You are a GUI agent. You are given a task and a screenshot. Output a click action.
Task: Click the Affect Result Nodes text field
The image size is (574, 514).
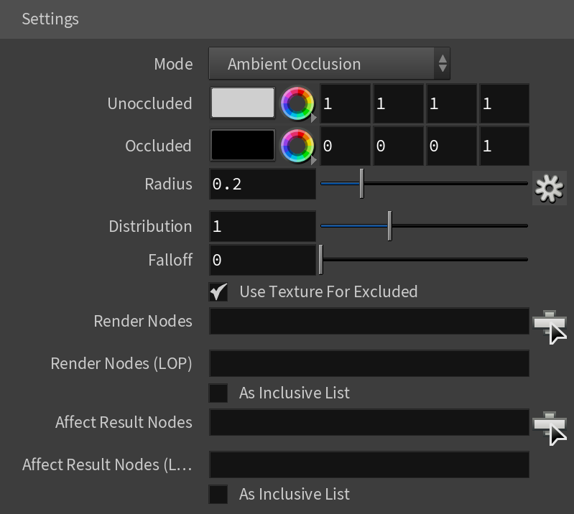tap(369, 422)
